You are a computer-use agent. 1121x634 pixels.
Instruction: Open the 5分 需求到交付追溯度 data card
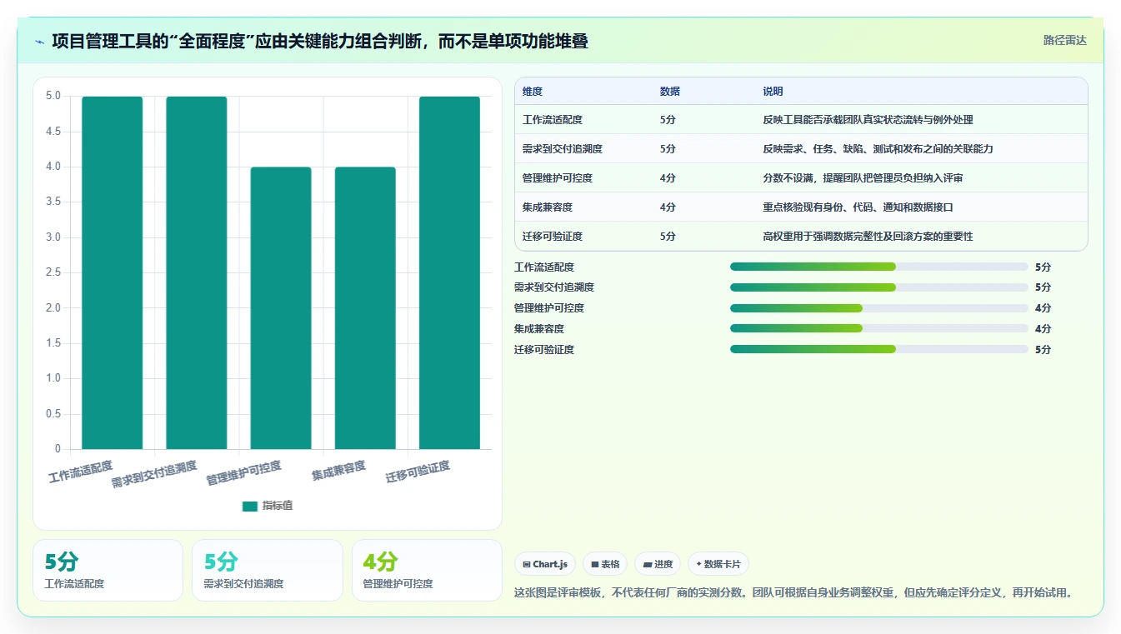click(x=268, y=570)
